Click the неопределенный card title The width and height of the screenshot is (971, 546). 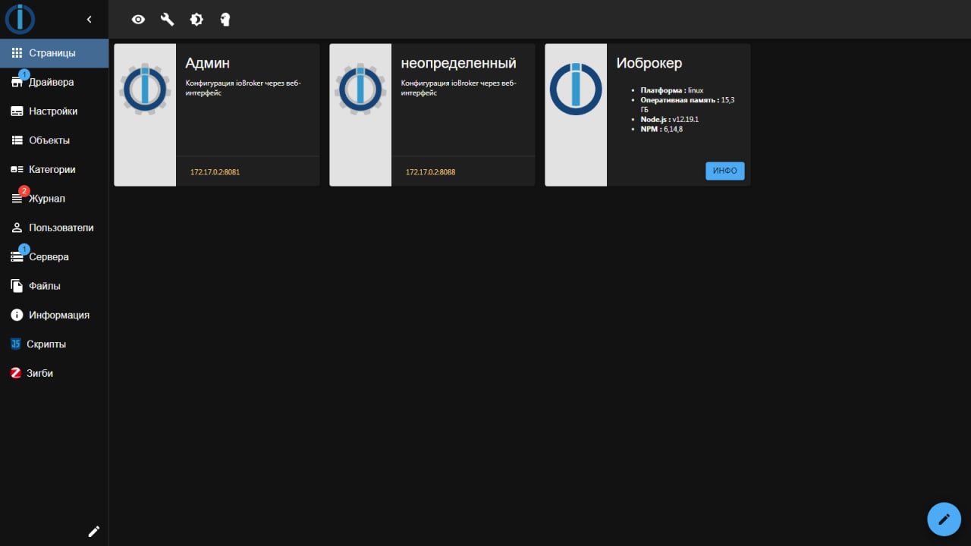pos(458,64)
